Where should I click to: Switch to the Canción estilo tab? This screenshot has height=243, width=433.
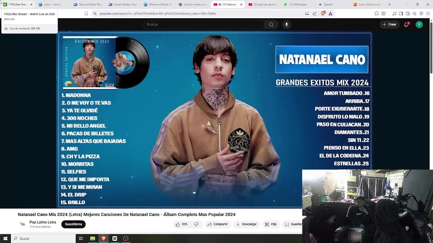[x=193, y=4]
